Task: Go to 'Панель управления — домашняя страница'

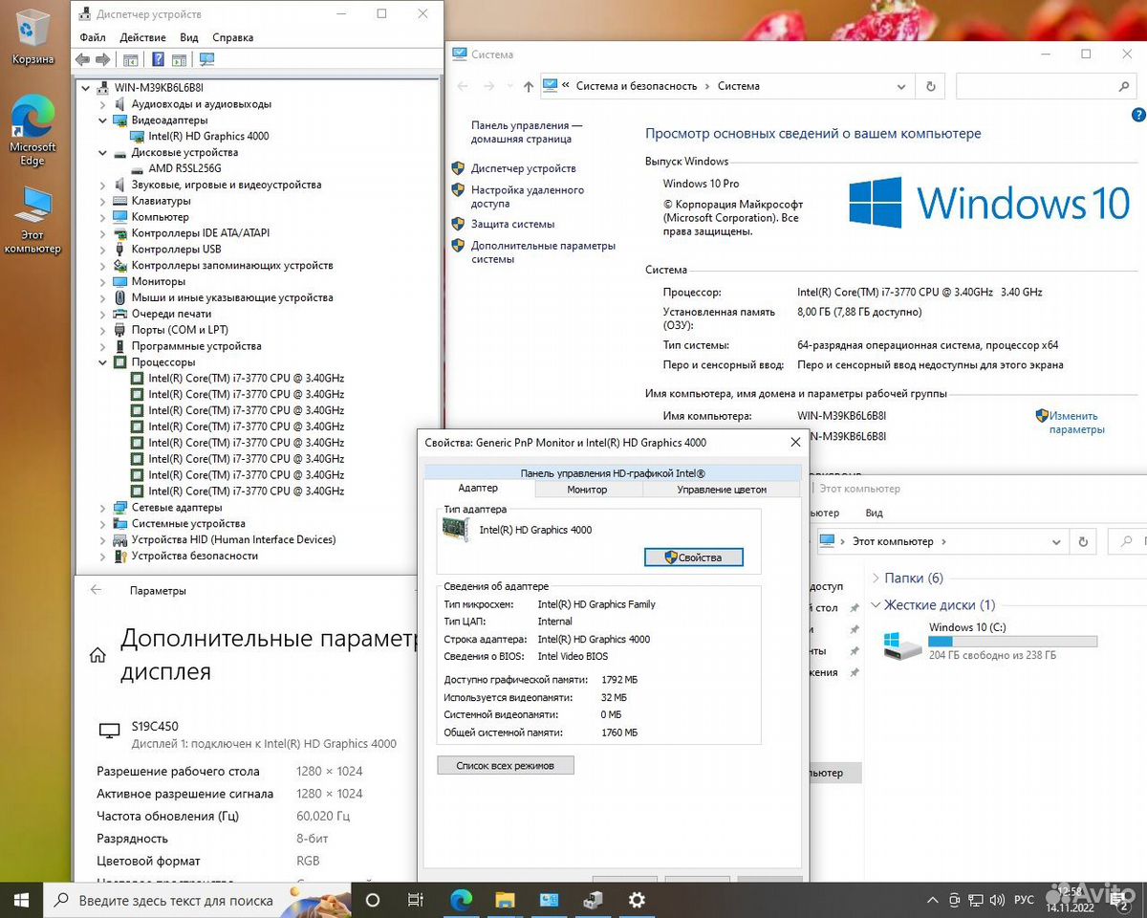Action: (x=527, y=132)
